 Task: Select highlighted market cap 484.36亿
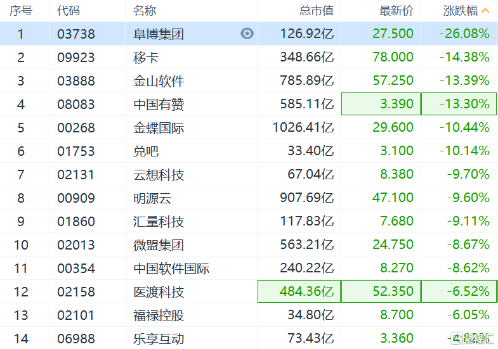click(x=299, y=291)
